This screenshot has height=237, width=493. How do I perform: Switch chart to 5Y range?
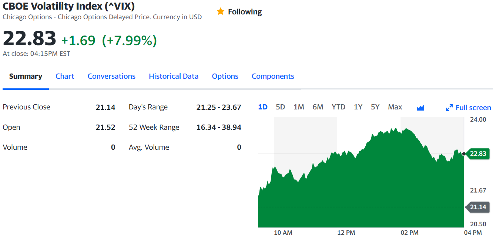[375, 107]
